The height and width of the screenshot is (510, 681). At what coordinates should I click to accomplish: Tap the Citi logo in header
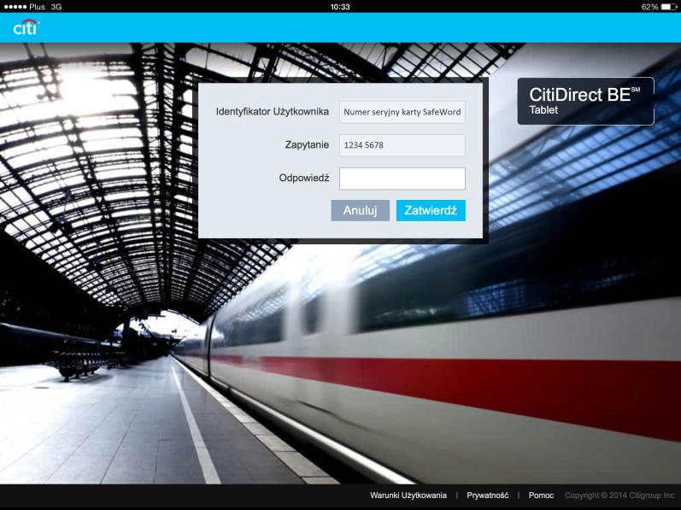coord(26,27)
